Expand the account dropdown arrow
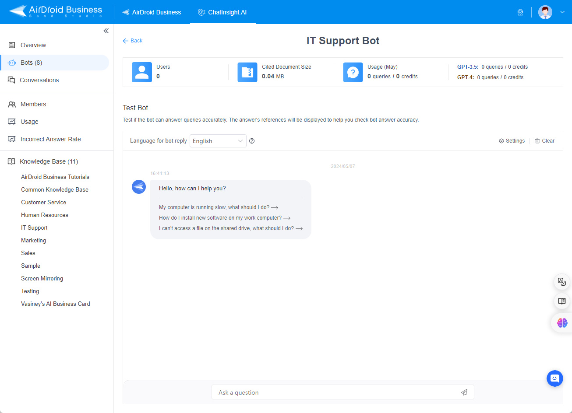572x413 pixels. [563, 12]
